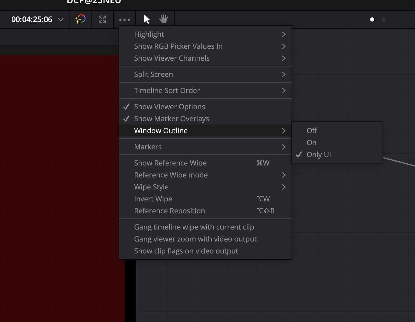Open the three-dots viewer options menu
Screen dimensions: 415x322
[125, 20]
